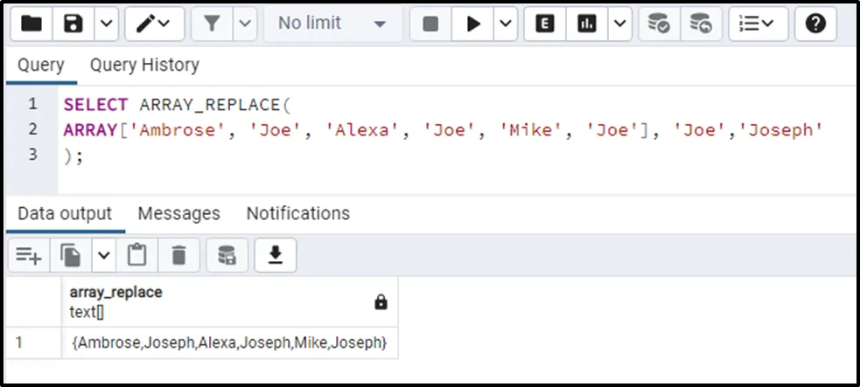Click the Rollback transaction icon
The width and height of the screenshot is (860, 387).
pos(700,24)
